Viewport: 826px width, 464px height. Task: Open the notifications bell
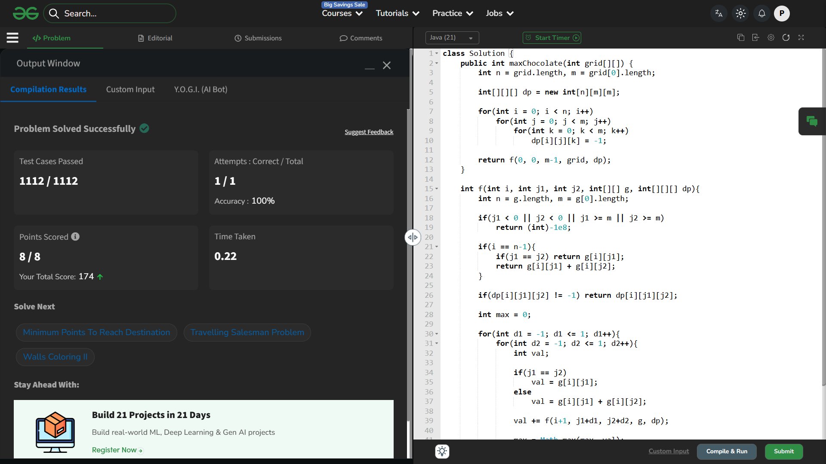(x=761, y=13)
